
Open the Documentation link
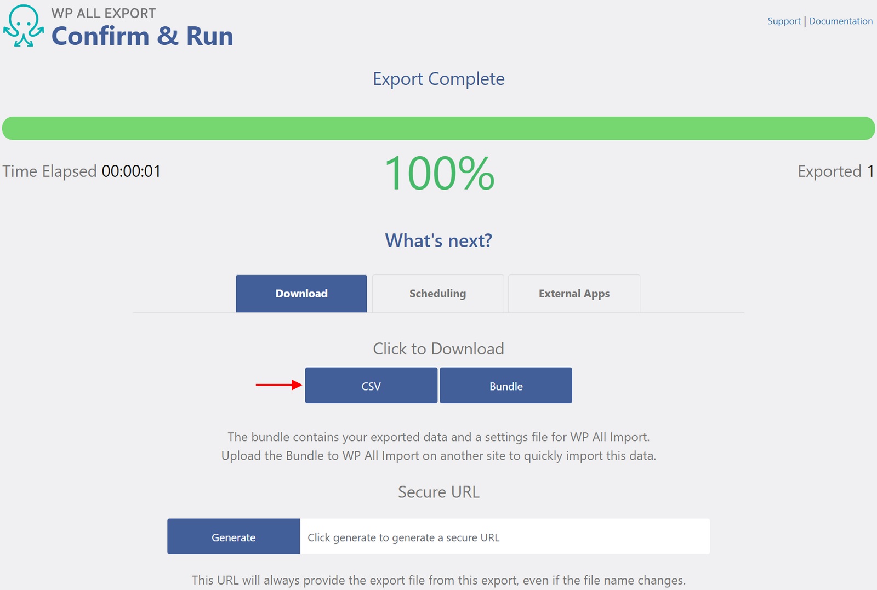click(x=840, y=21)
